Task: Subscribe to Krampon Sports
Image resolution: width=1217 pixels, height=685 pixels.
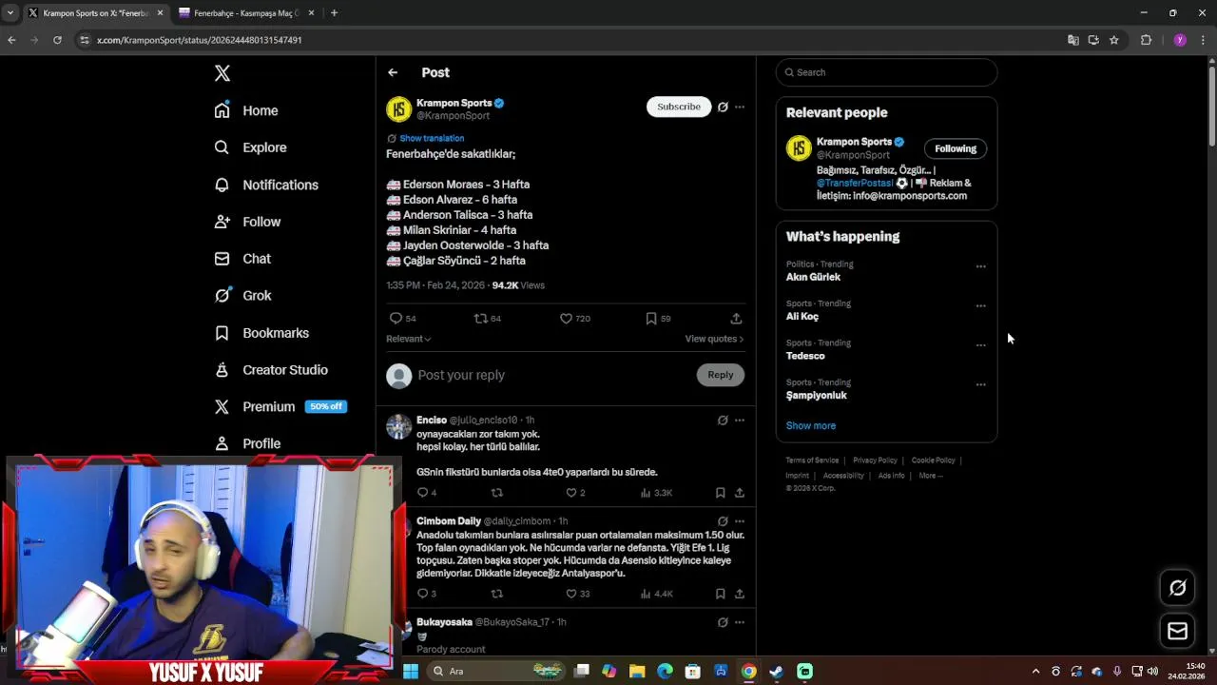Action: (679, 107)
